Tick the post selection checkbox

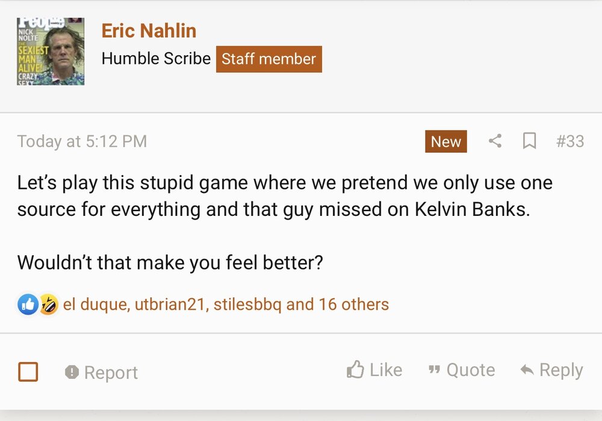tap(28, 372)
